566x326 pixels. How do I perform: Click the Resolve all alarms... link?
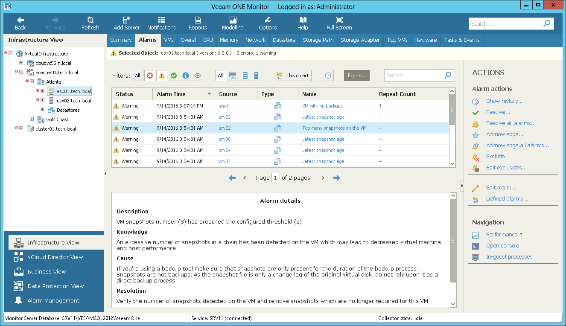click(x=511, y=123)
